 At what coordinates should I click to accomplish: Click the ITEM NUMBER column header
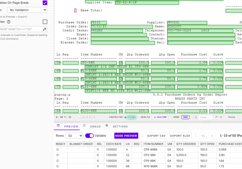[x=153, y=144]
